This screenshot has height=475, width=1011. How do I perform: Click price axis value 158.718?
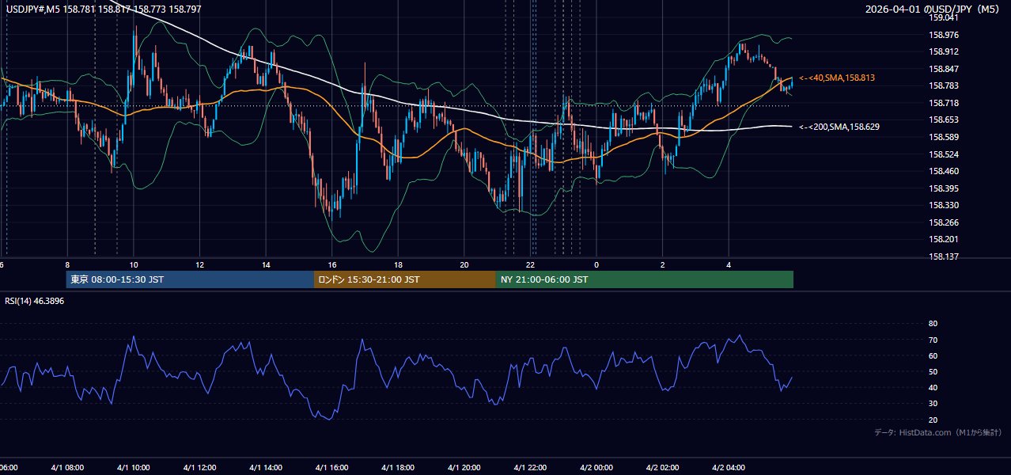pyautogui.click(x=944, y=103)
